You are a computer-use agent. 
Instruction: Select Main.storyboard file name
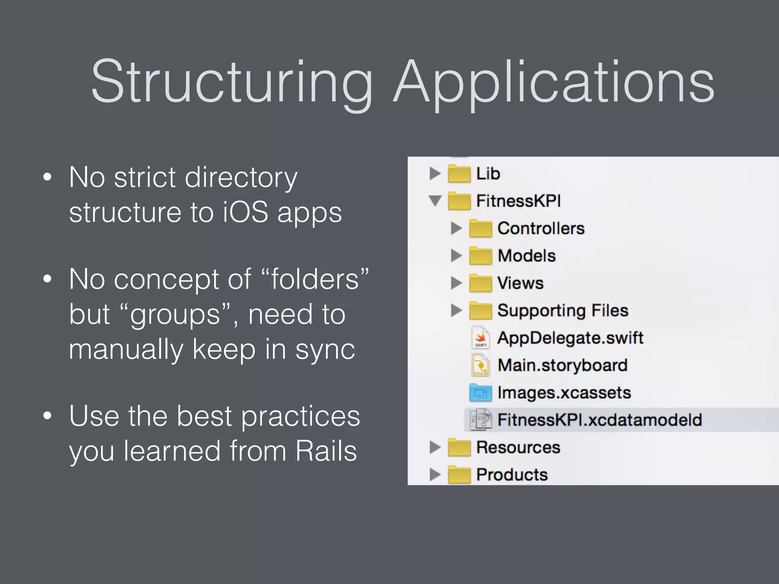[562, 365]
